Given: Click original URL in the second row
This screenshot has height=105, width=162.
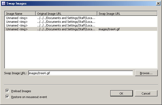Looking at the screenshot, I should (x=66, y=22).
